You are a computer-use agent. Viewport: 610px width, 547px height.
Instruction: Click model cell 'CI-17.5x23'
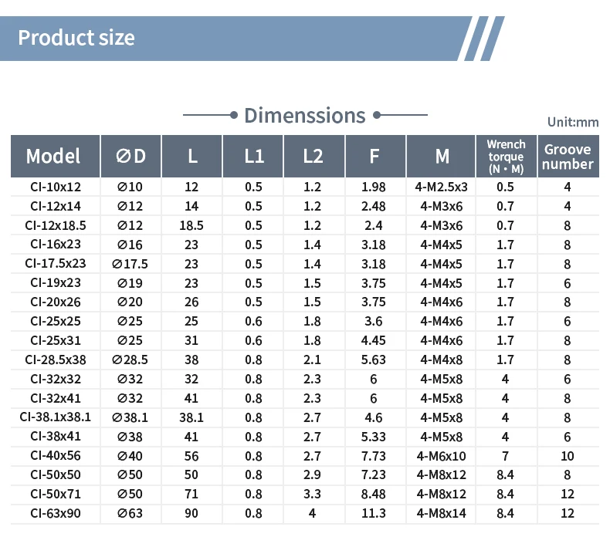56,264
